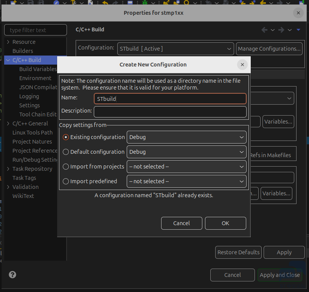Open help for the Properties dialog
309x292 pixels.
[12, 275]
